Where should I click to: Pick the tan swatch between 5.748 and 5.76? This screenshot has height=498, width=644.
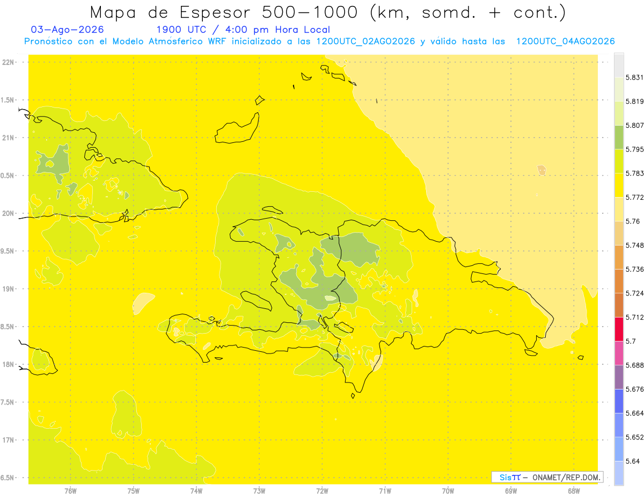pyautogui.click(x=619, y=233)
